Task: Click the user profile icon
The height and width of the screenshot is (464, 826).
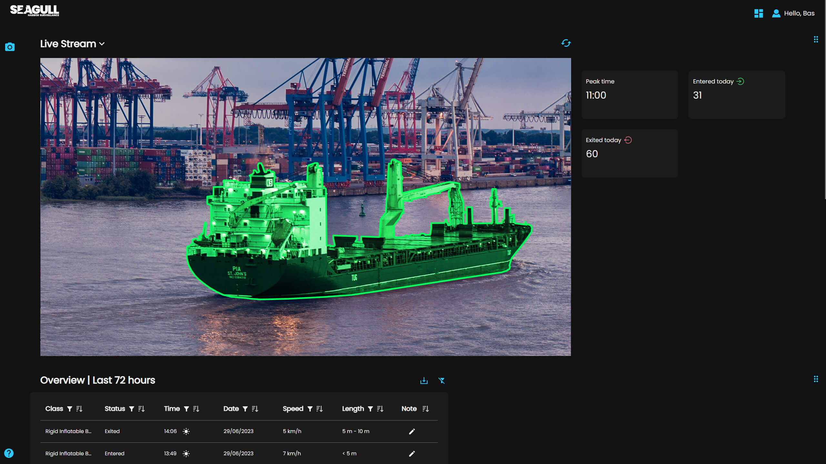Action: click(776, 13)
